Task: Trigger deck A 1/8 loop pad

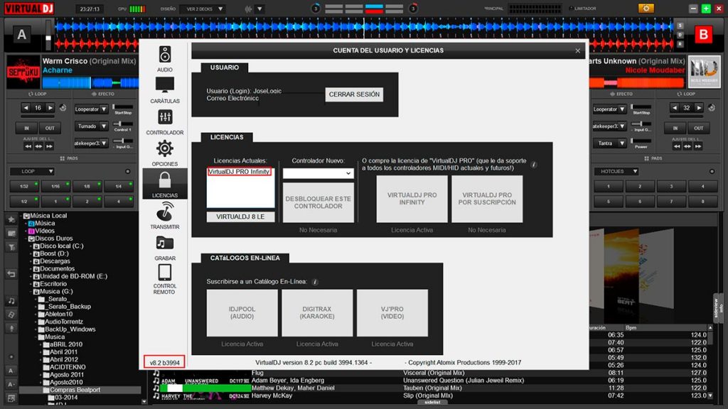Action: pos(87,187)
